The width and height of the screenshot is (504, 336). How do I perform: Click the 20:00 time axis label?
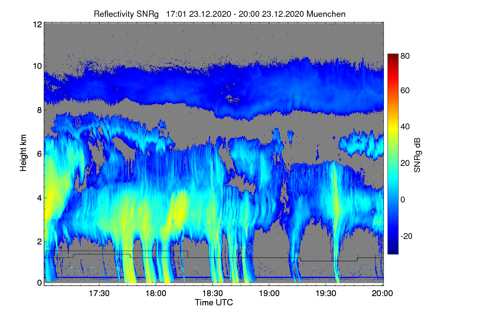382,293
